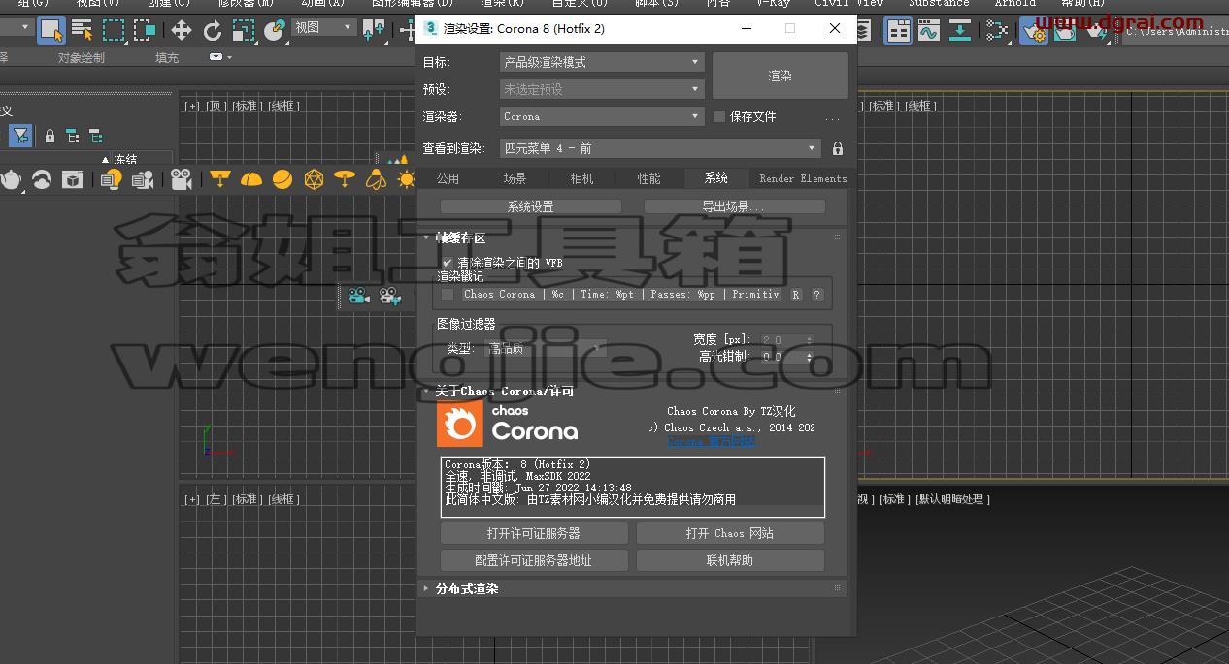Click the teapot icon in Corona toolbar

pyautogui.click(x=11, y=179)
